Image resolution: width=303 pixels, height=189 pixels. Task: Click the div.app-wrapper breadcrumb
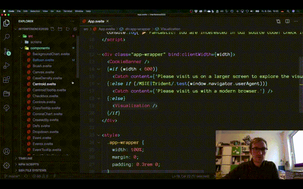click(x=135, y=29)
